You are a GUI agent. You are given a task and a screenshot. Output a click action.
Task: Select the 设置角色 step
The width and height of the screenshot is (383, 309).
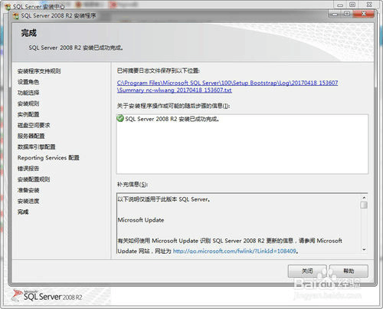[x=28, y=82]
